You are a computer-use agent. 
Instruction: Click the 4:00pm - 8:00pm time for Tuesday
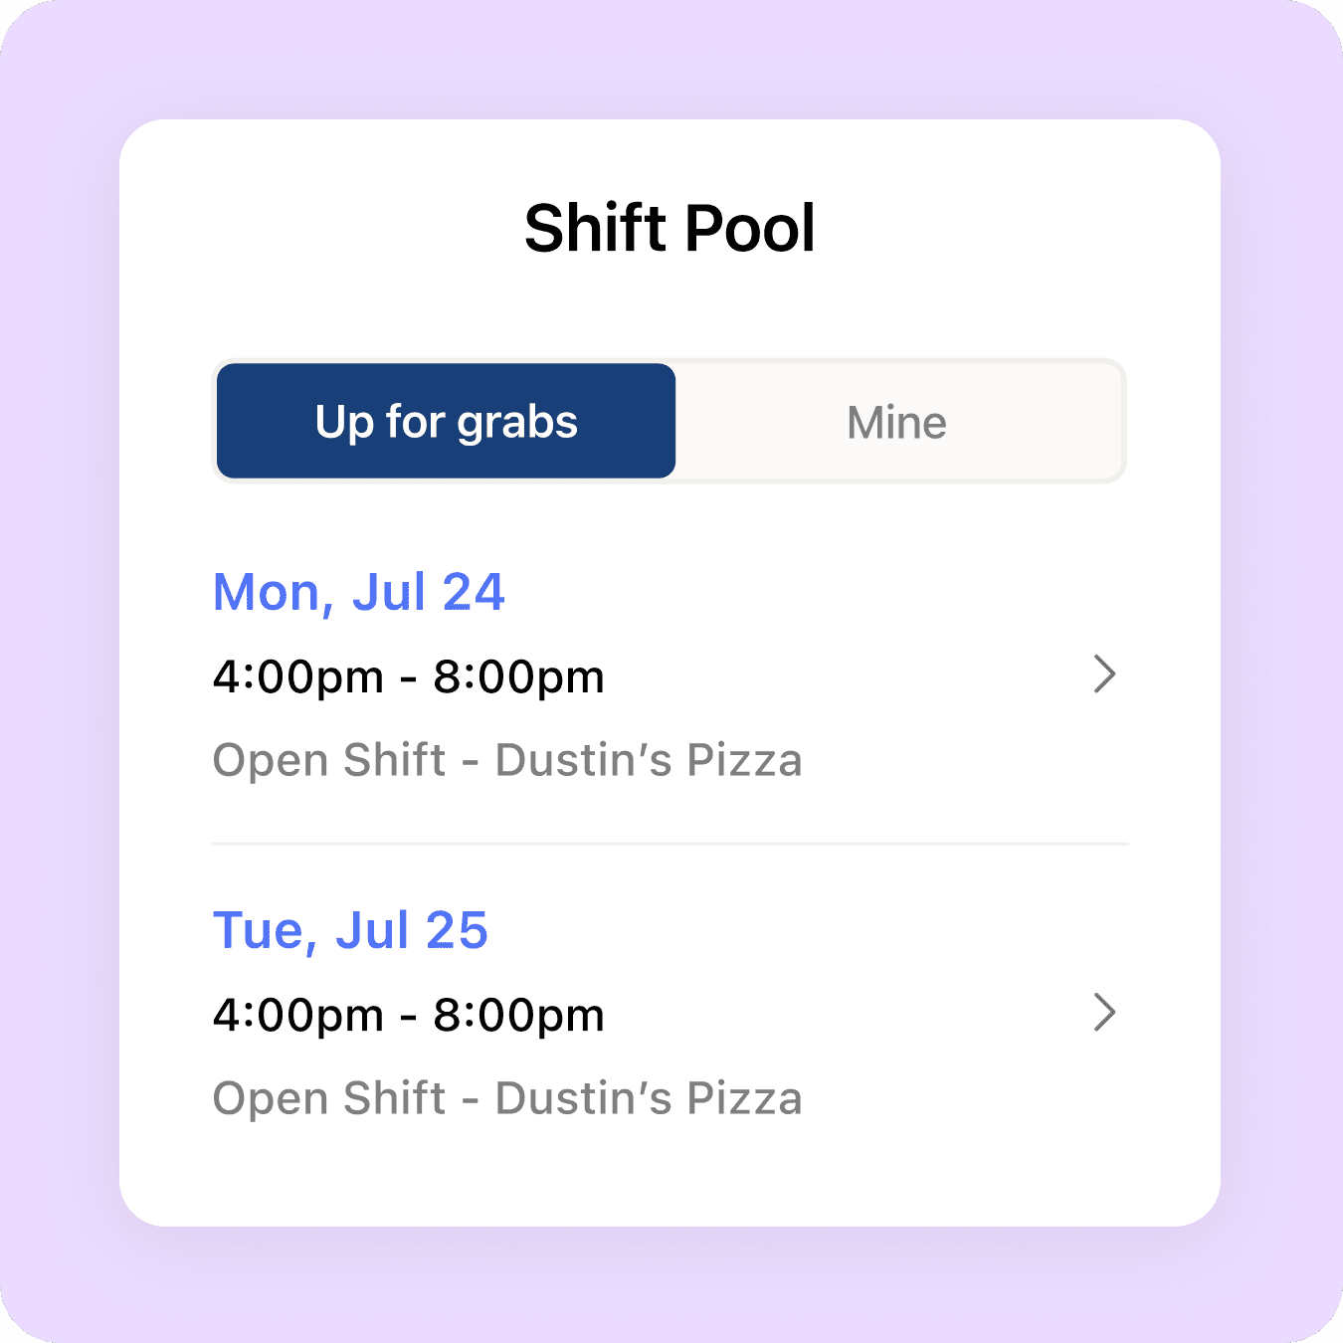pos(409,1014)
